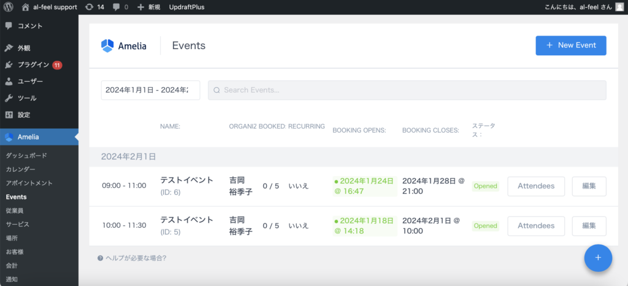Viewport: 628px width, 286px height.
Task: Click the テストイベント ID 6 row name
Action: click(x=186, y=180)
